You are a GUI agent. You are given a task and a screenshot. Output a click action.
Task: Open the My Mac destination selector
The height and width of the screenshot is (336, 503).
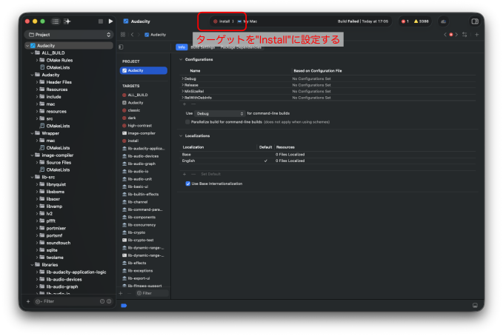tap(247, 21)
